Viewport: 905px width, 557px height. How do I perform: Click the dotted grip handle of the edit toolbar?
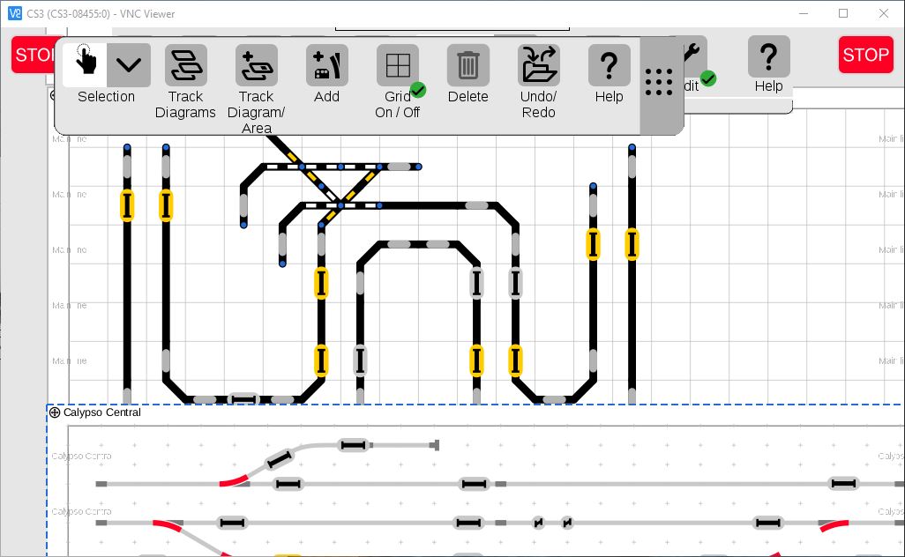[659, 82]
